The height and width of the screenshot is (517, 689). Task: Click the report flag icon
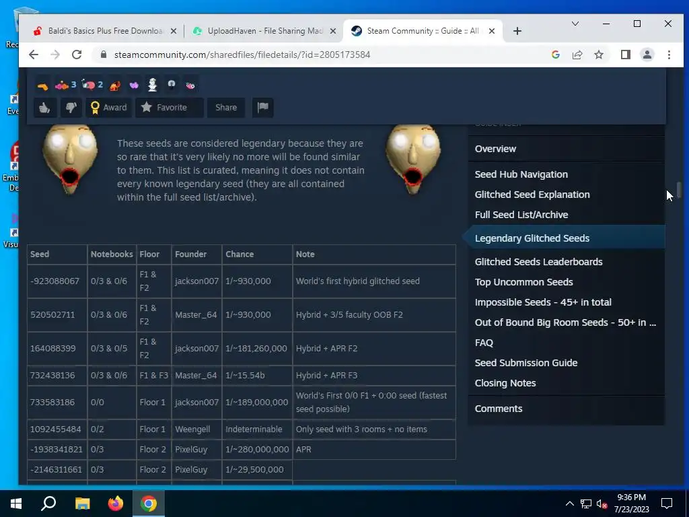(x=263, y=107)
